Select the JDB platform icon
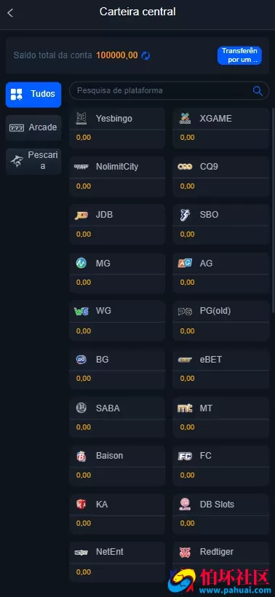Screen dimensions: 275x597 coord(81,215)
